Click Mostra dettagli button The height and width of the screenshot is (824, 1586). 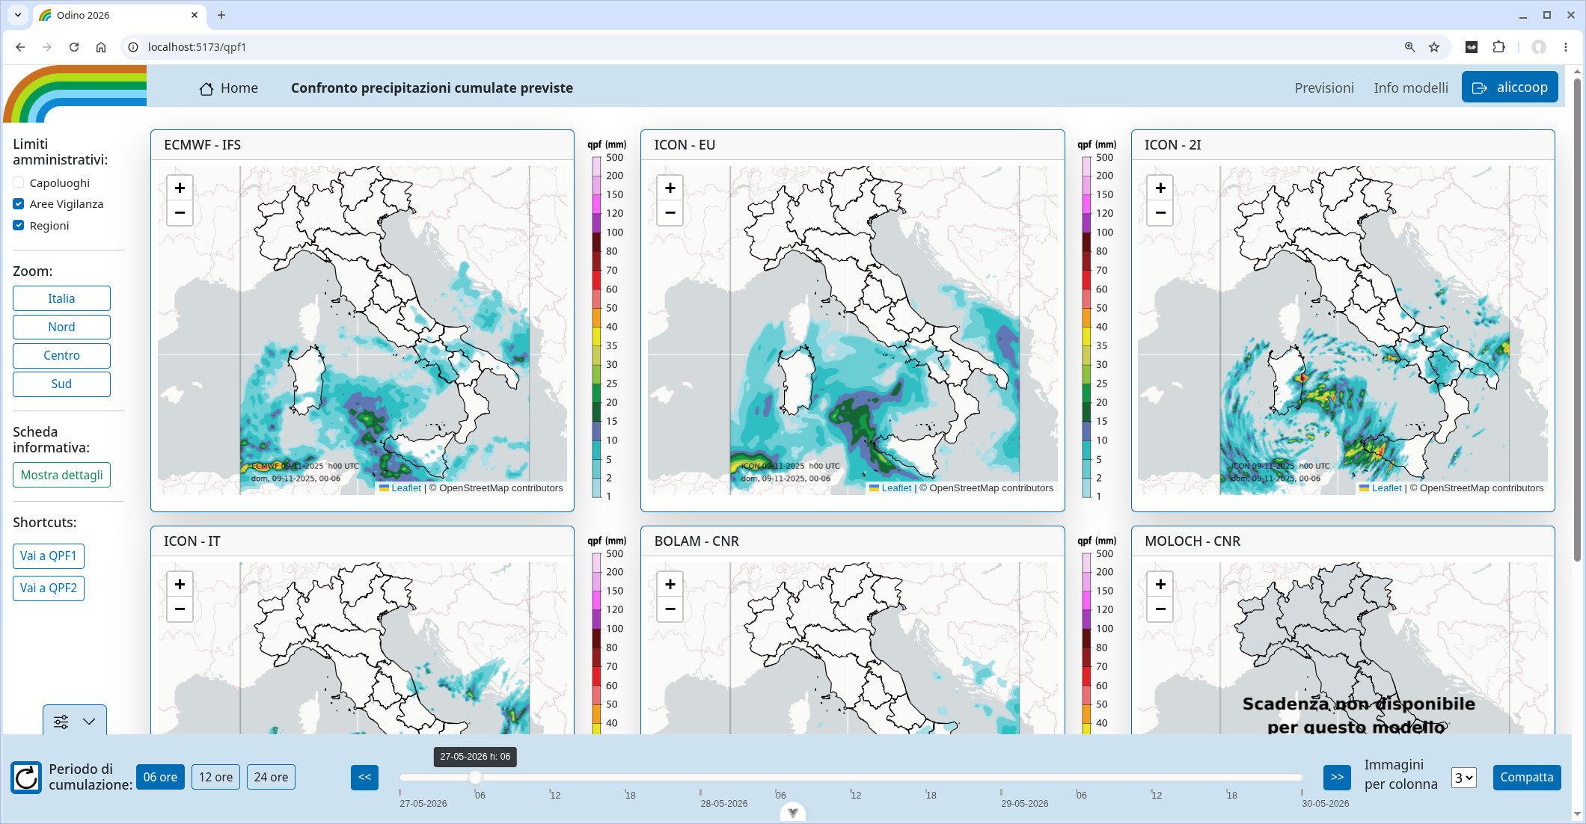coord(62,475)
